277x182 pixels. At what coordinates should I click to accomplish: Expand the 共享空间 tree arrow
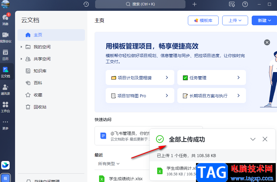[x=21, y=59]
